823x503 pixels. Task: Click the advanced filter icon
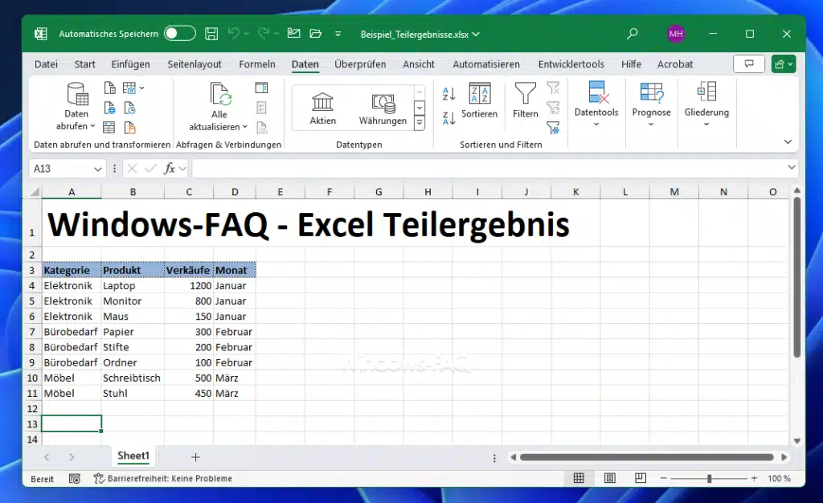point(553,128)
